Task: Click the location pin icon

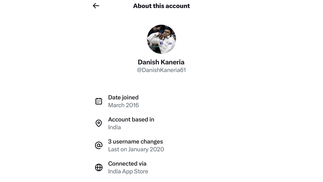Action: click(99, 123)
